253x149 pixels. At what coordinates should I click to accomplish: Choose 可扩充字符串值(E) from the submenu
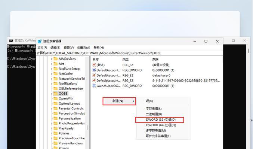coord(158,136)
